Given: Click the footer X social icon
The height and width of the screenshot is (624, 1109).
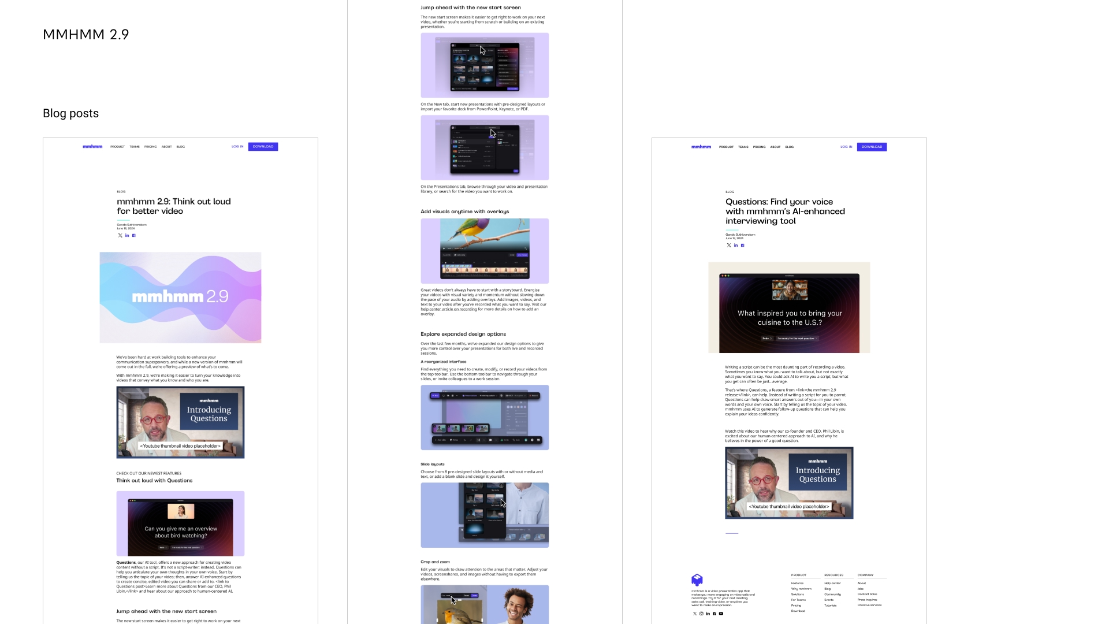Looking at the screenshot, I should (x=694, y=614).
